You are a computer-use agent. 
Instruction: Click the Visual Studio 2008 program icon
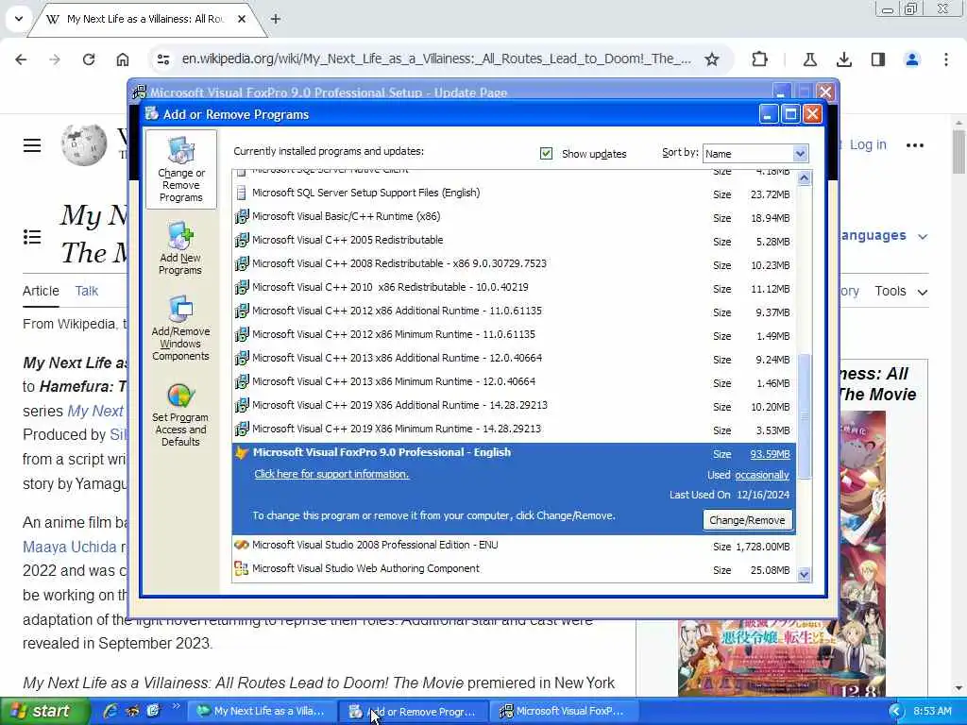click(x=241, y=545)
